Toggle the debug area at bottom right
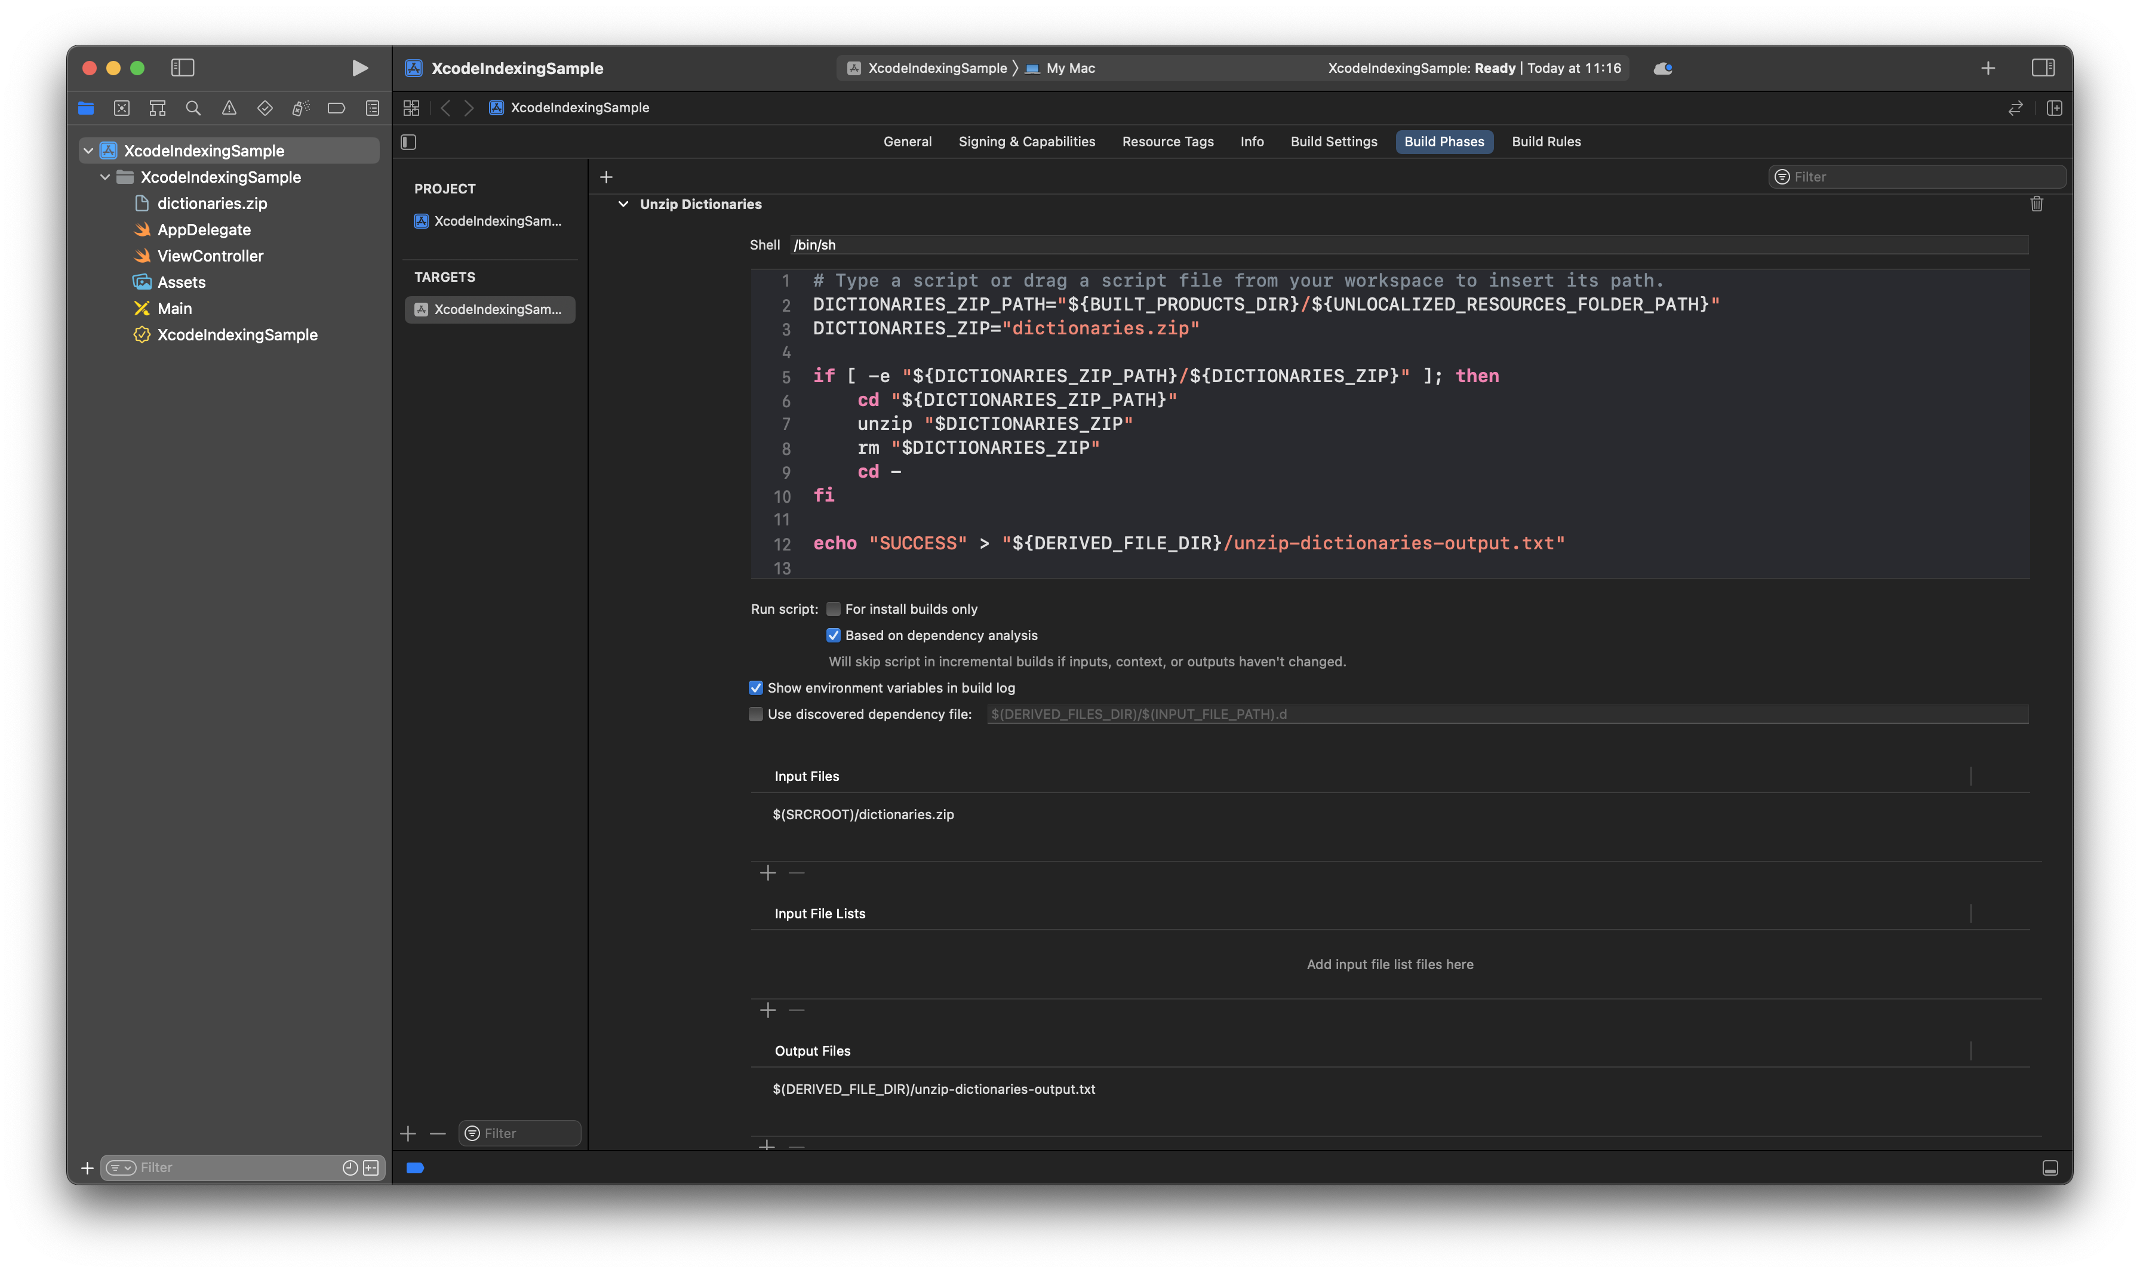Image resolution: width=2140 pixels, height=1273 pixels. (2051, 1167)
